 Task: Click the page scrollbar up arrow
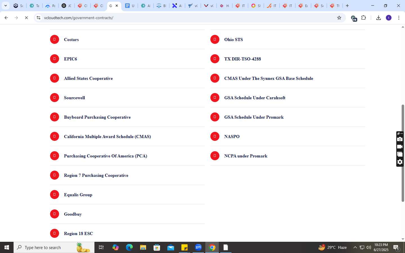pyautogui.click(x=403, y=27)
